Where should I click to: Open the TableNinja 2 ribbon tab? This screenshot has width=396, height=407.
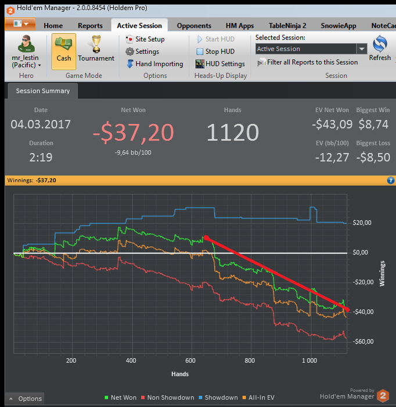point(287,26)
